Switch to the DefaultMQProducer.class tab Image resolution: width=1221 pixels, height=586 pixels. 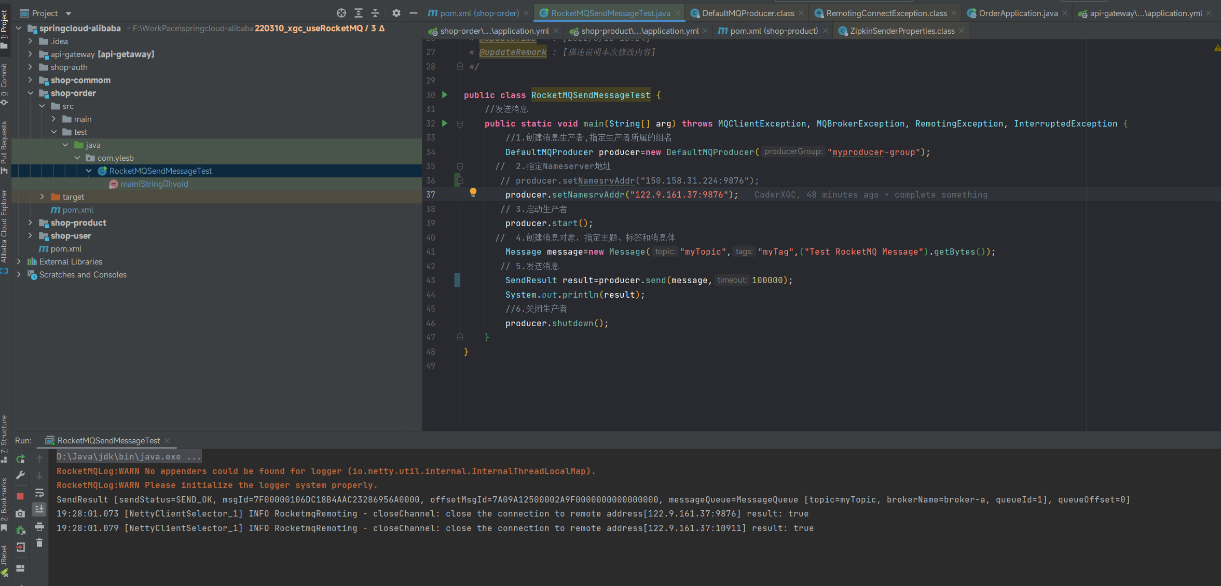tap(748, 13)
